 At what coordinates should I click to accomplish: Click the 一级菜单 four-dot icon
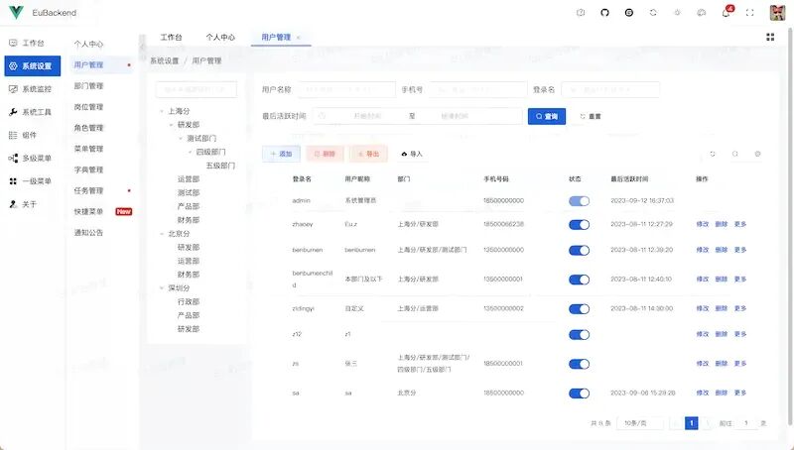pyautogui.click(x=13, y=181)
